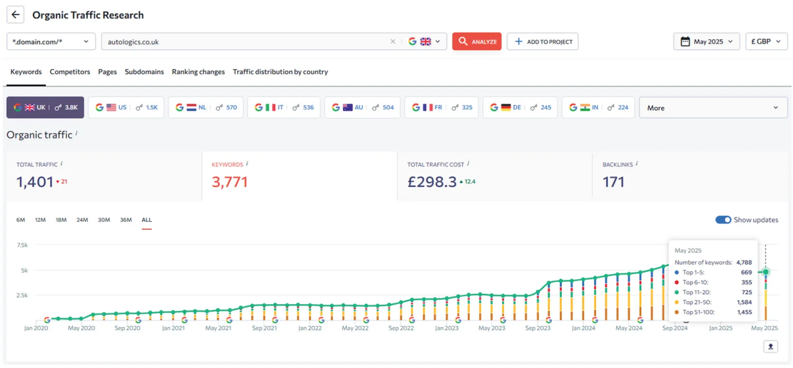Select the UK 3.8K country button
The image size is (793, 368).
(x=45, y=108)
